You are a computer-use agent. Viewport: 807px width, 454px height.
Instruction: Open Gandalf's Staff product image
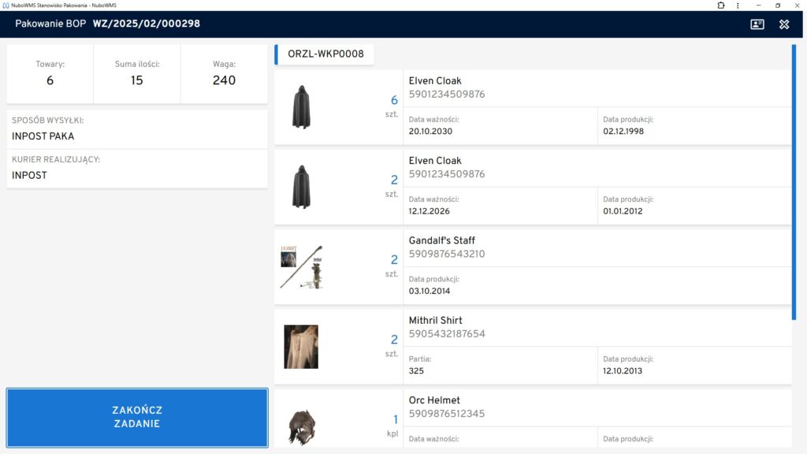(x=301, y=267)
